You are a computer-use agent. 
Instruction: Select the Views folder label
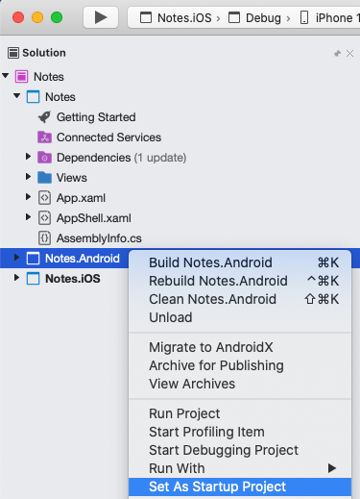72,178
